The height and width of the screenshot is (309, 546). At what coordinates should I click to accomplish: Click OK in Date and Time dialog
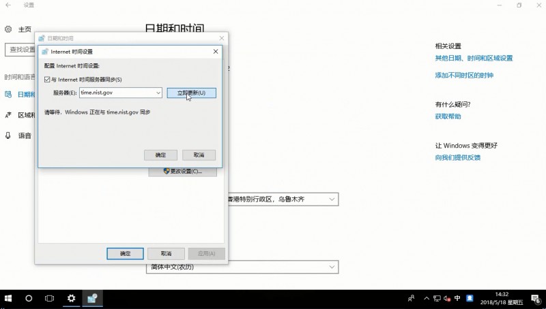125,253
